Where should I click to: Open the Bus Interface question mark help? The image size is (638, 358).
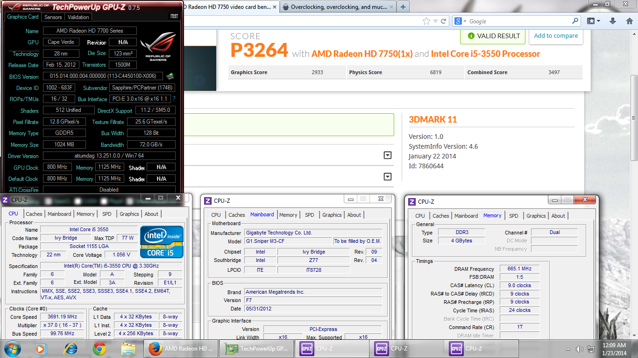(174, 99)
